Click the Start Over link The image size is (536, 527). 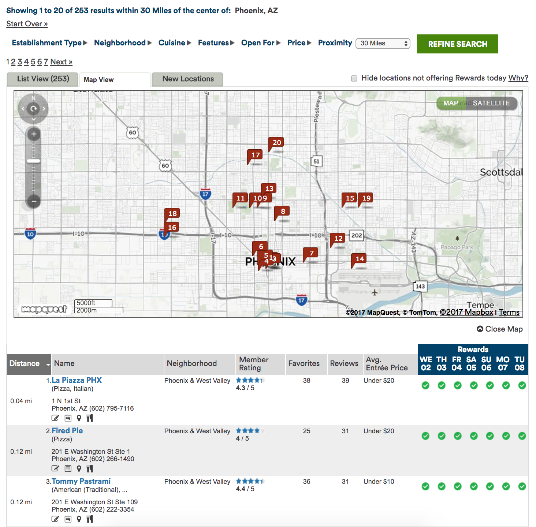27,24
